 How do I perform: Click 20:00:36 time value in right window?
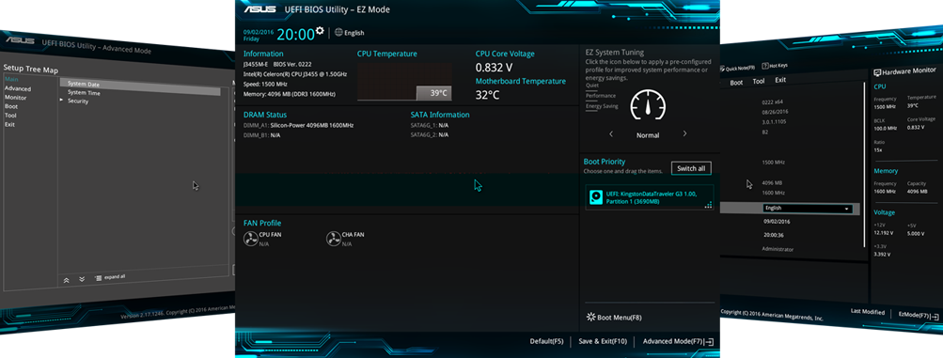point(774,236)
